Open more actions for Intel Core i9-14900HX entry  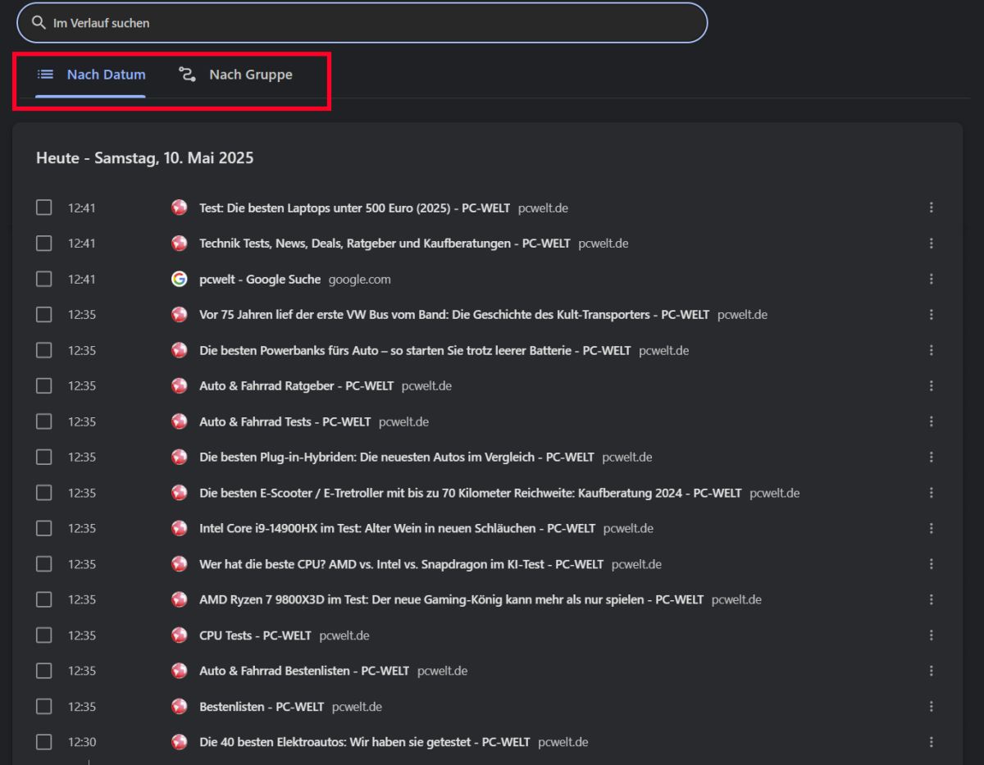point(931,528)
